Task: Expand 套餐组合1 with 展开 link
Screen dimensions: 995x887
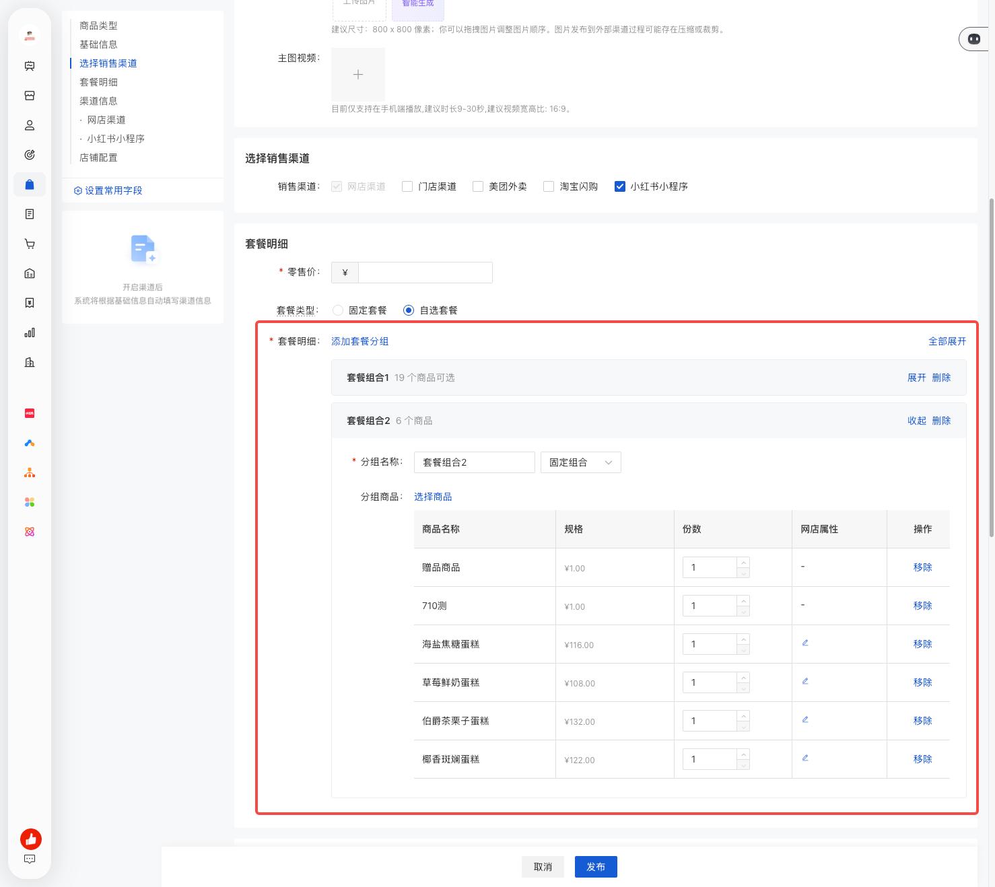Action: (917, 378)
